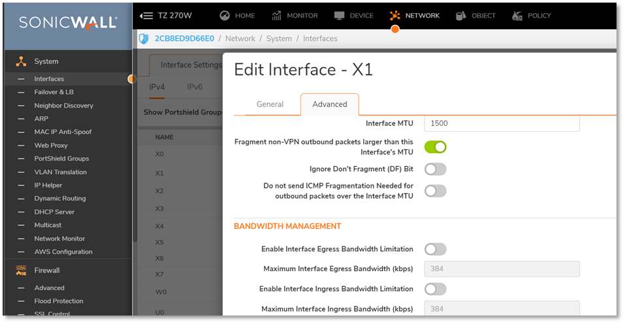Image resolution: width=625 pixels, height=324 pixels.
Task: Open ARP in the sidebar
Action: click(x=41, y=119)
